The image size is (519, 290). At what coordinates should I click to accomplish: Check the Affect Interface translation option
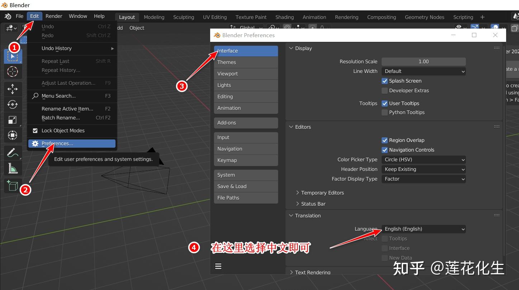tap(385, 248)
